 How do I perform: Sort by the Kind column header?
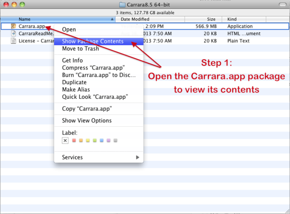click(244, 19)
